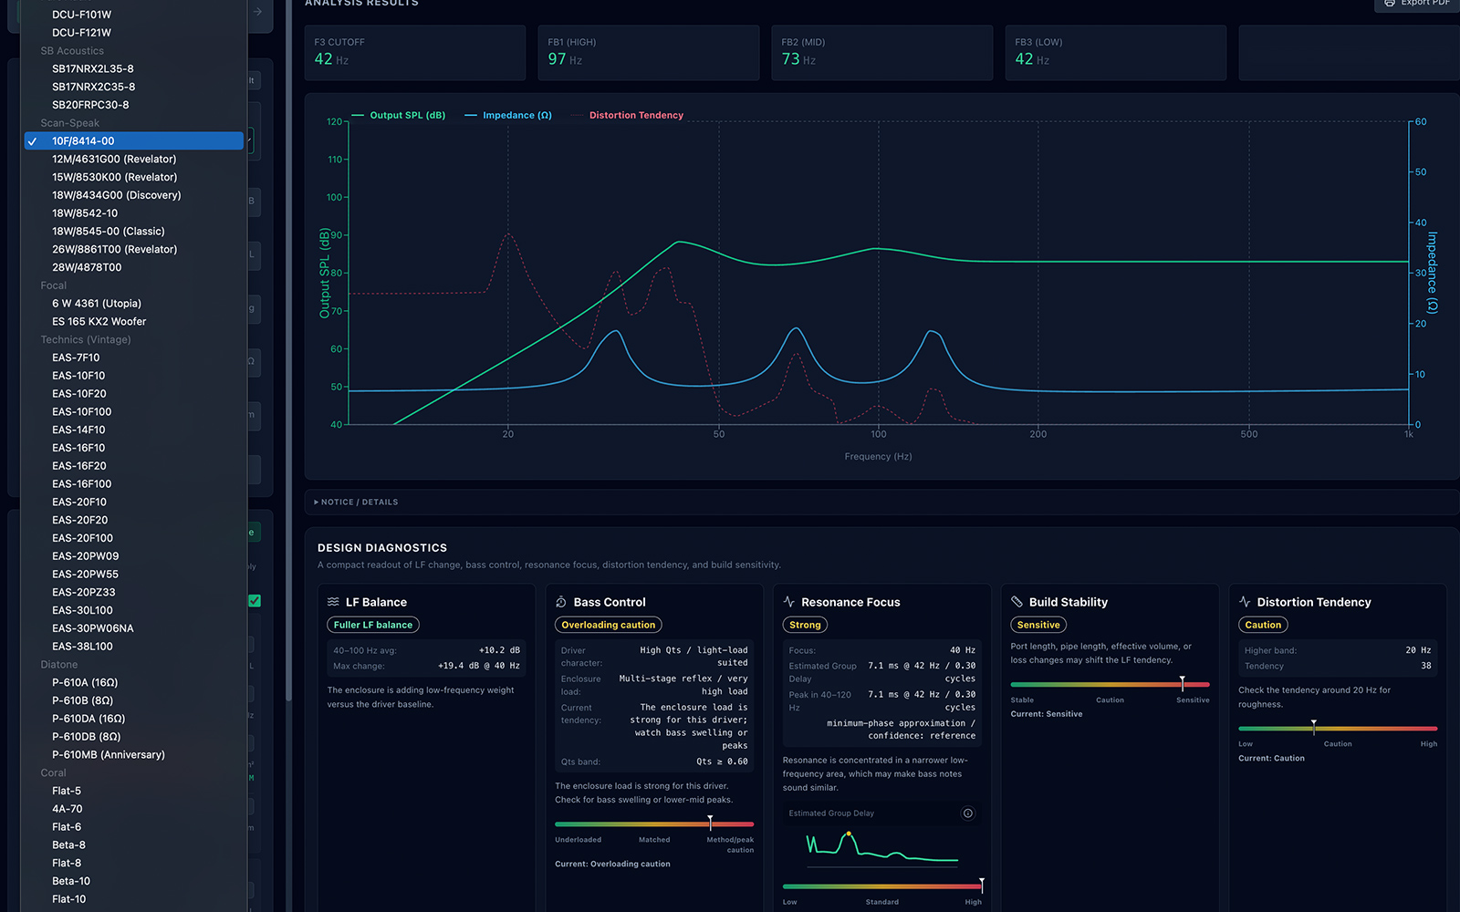Click the Resonance Focus pulse icon
This screenshot has width=1460, height=912.
789,602
